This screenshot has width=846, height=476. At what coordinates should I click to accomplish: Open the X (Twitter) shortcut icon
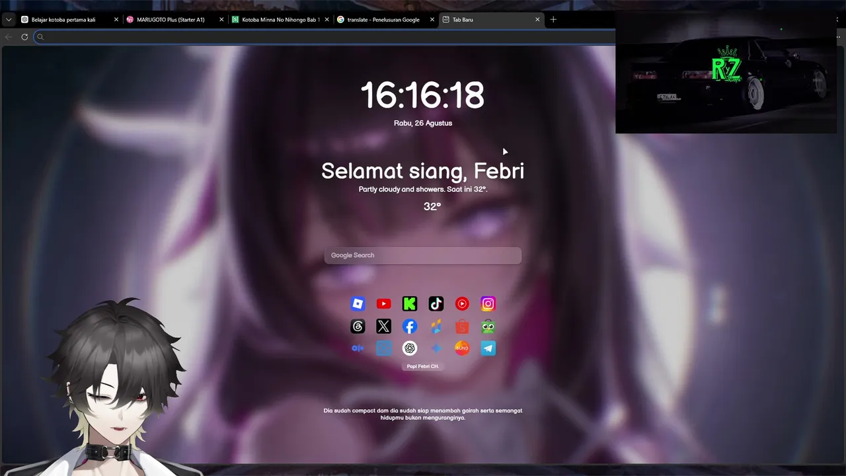tap(383, 327)
